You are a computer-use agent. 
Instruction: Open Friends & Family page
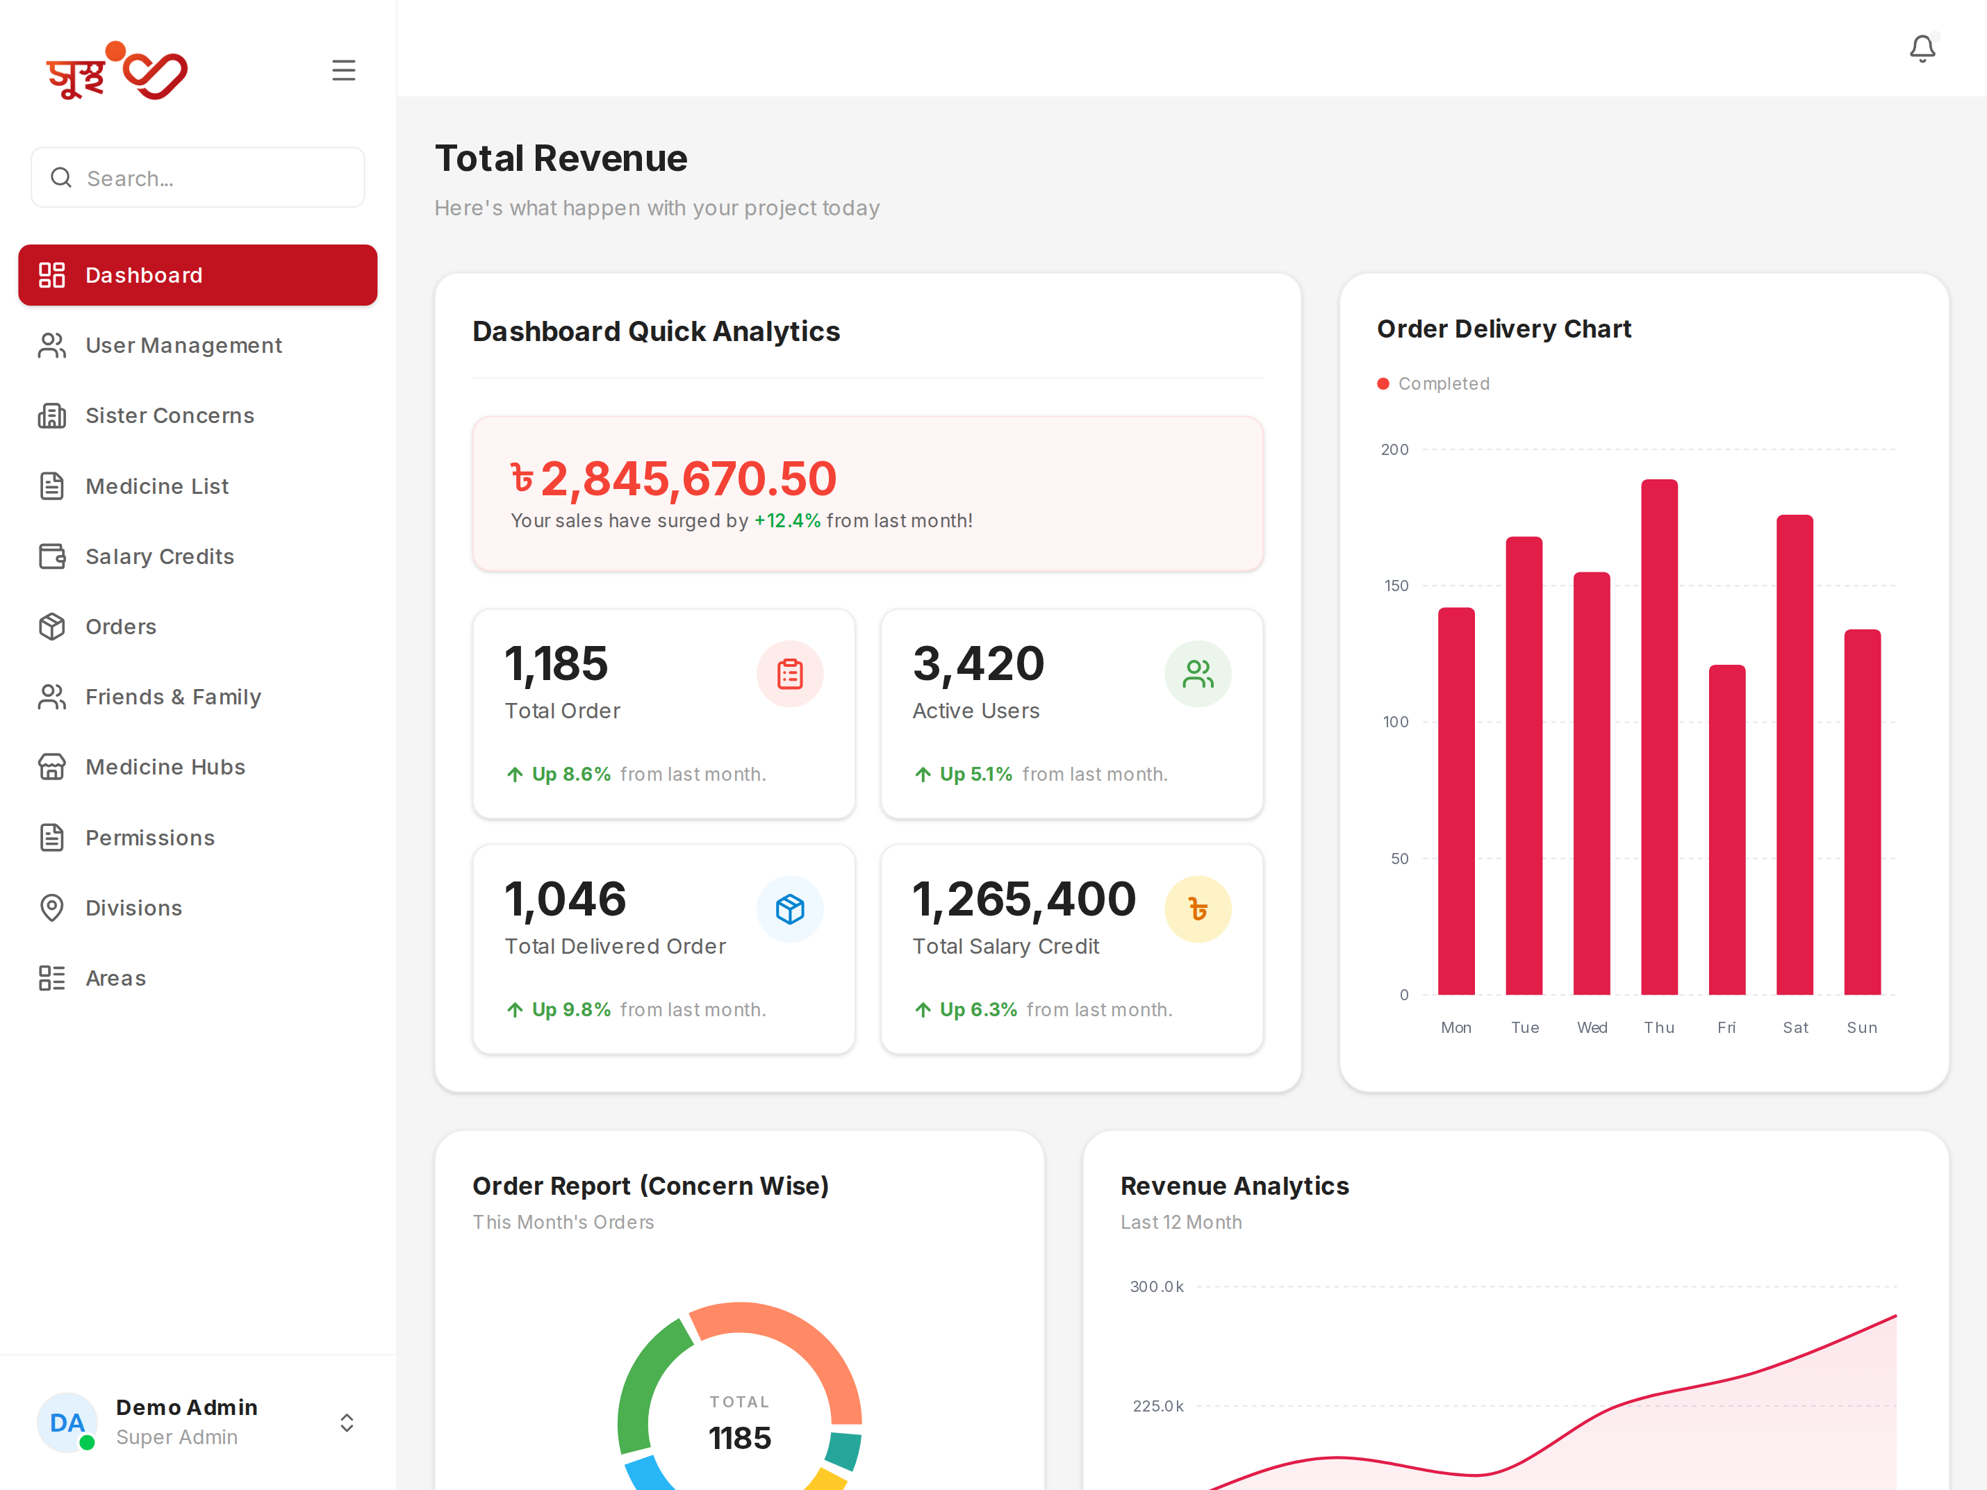pos(197,697)
